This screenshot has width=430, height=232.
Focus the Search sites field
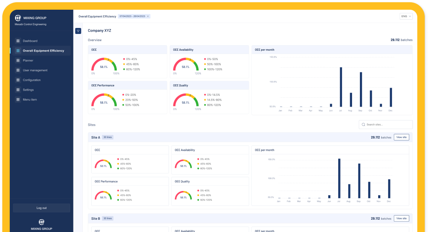click(386, 125)
